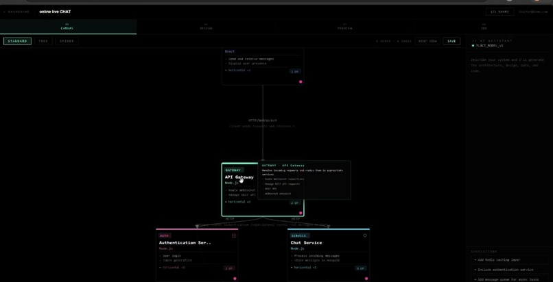The height and width of the screenshot is (282, 553).
Task: Open the Design tab
Action: 206,27
